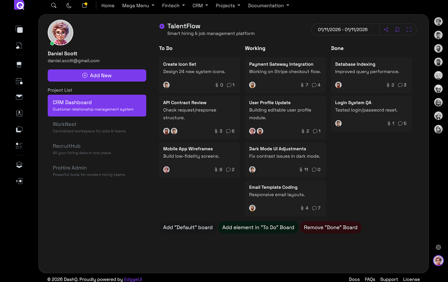Open the CRM menu item
This screenshot has width=448, height=282.
(198, 5)
